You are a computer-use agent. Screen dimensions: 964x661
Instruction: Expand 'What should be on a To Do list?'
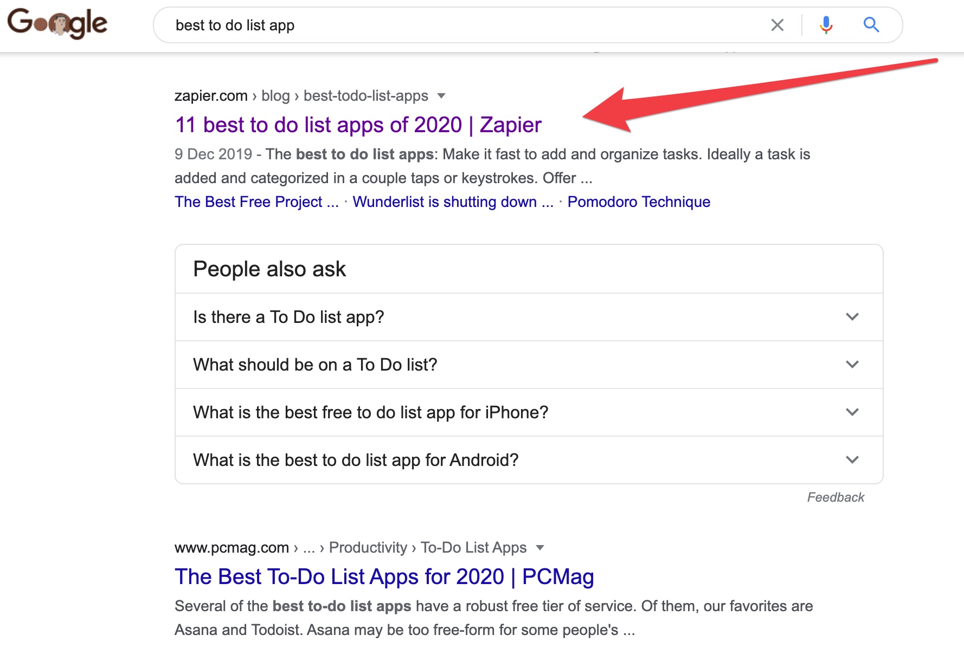pos(529,365)
